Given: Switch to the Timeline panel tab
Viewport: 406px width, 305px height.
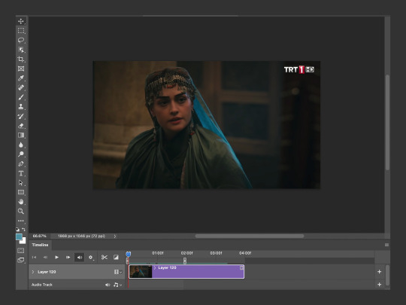Looking at the screenshot, I should [x=40, y=245].
